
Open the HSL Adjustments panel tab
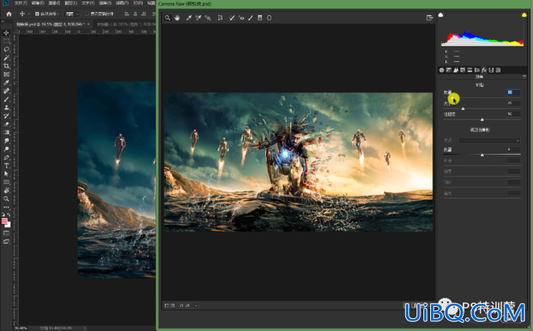click(x=463, y=70)
